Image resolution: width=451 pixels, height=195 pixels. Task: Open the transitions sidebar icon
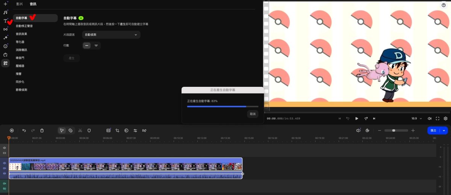click(5, 29)
